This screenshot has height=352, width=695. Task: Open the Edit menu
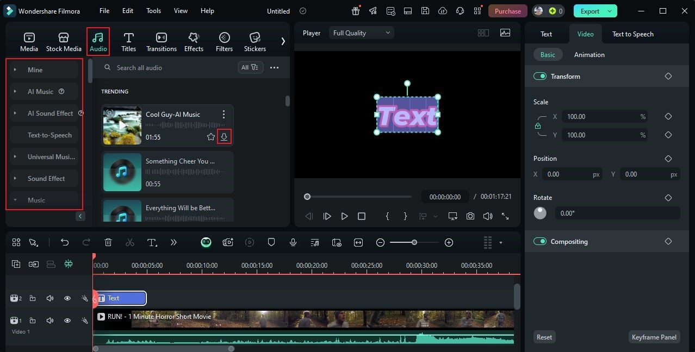click(128, 11)
